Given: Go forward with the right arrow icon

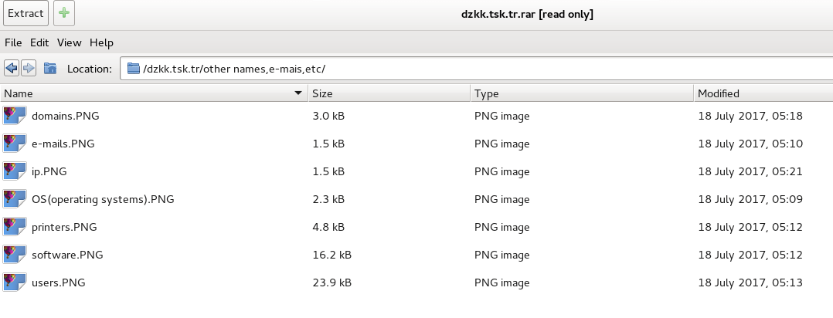Looking at the screenshot, I should (29, 69).
